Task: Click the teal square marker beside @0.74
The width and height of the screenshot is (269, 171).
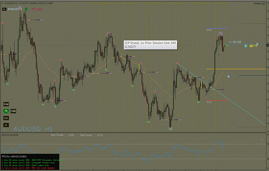Action: (246, 46)
